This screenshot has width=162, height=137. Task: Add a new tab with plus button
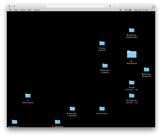pos(154,7)
